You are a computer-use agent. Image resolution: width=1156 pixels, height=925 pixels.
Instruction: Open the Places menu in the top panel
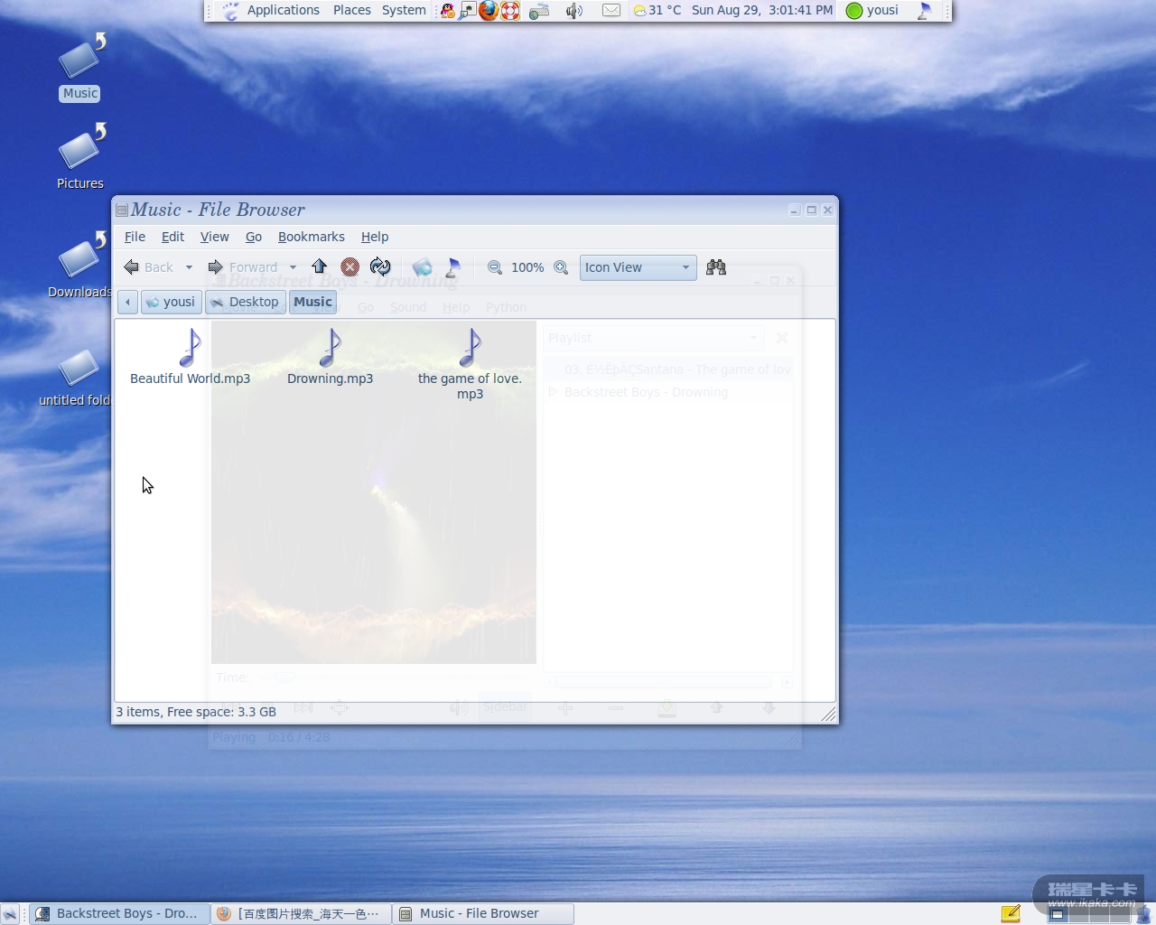pyautogui.click(x=352, y=10)
